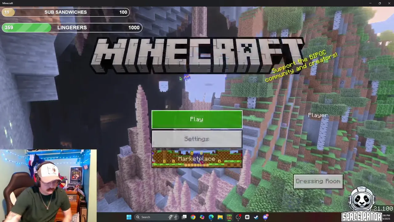Minimize the Minecraft window
Image resolution: width=394 pixels, height=222 pixels.
pyautogui.click(x=370, y=3)
